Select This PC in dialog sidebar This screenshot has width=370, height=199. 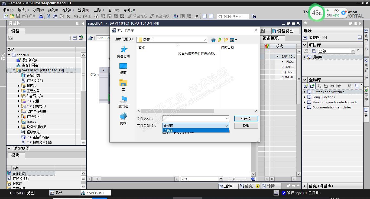click(123, 102)
